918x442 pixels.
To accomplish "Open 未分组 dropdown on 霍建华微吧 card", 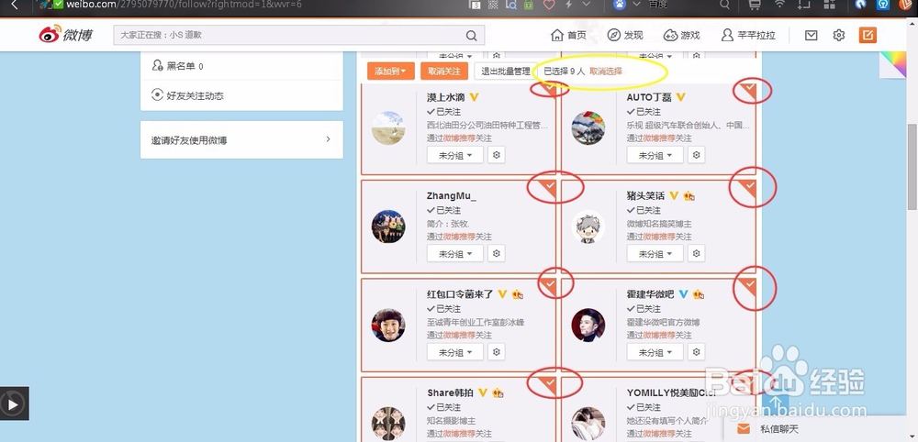I will point(655,352).
